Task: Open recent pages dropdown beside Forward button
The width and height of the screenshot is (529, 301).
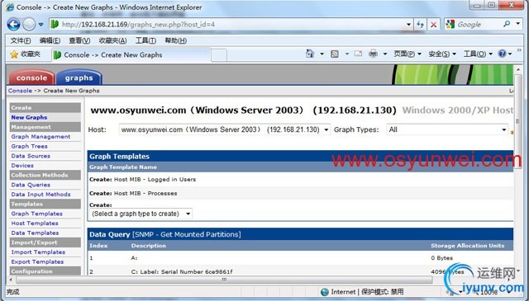Action: (41, 25)
